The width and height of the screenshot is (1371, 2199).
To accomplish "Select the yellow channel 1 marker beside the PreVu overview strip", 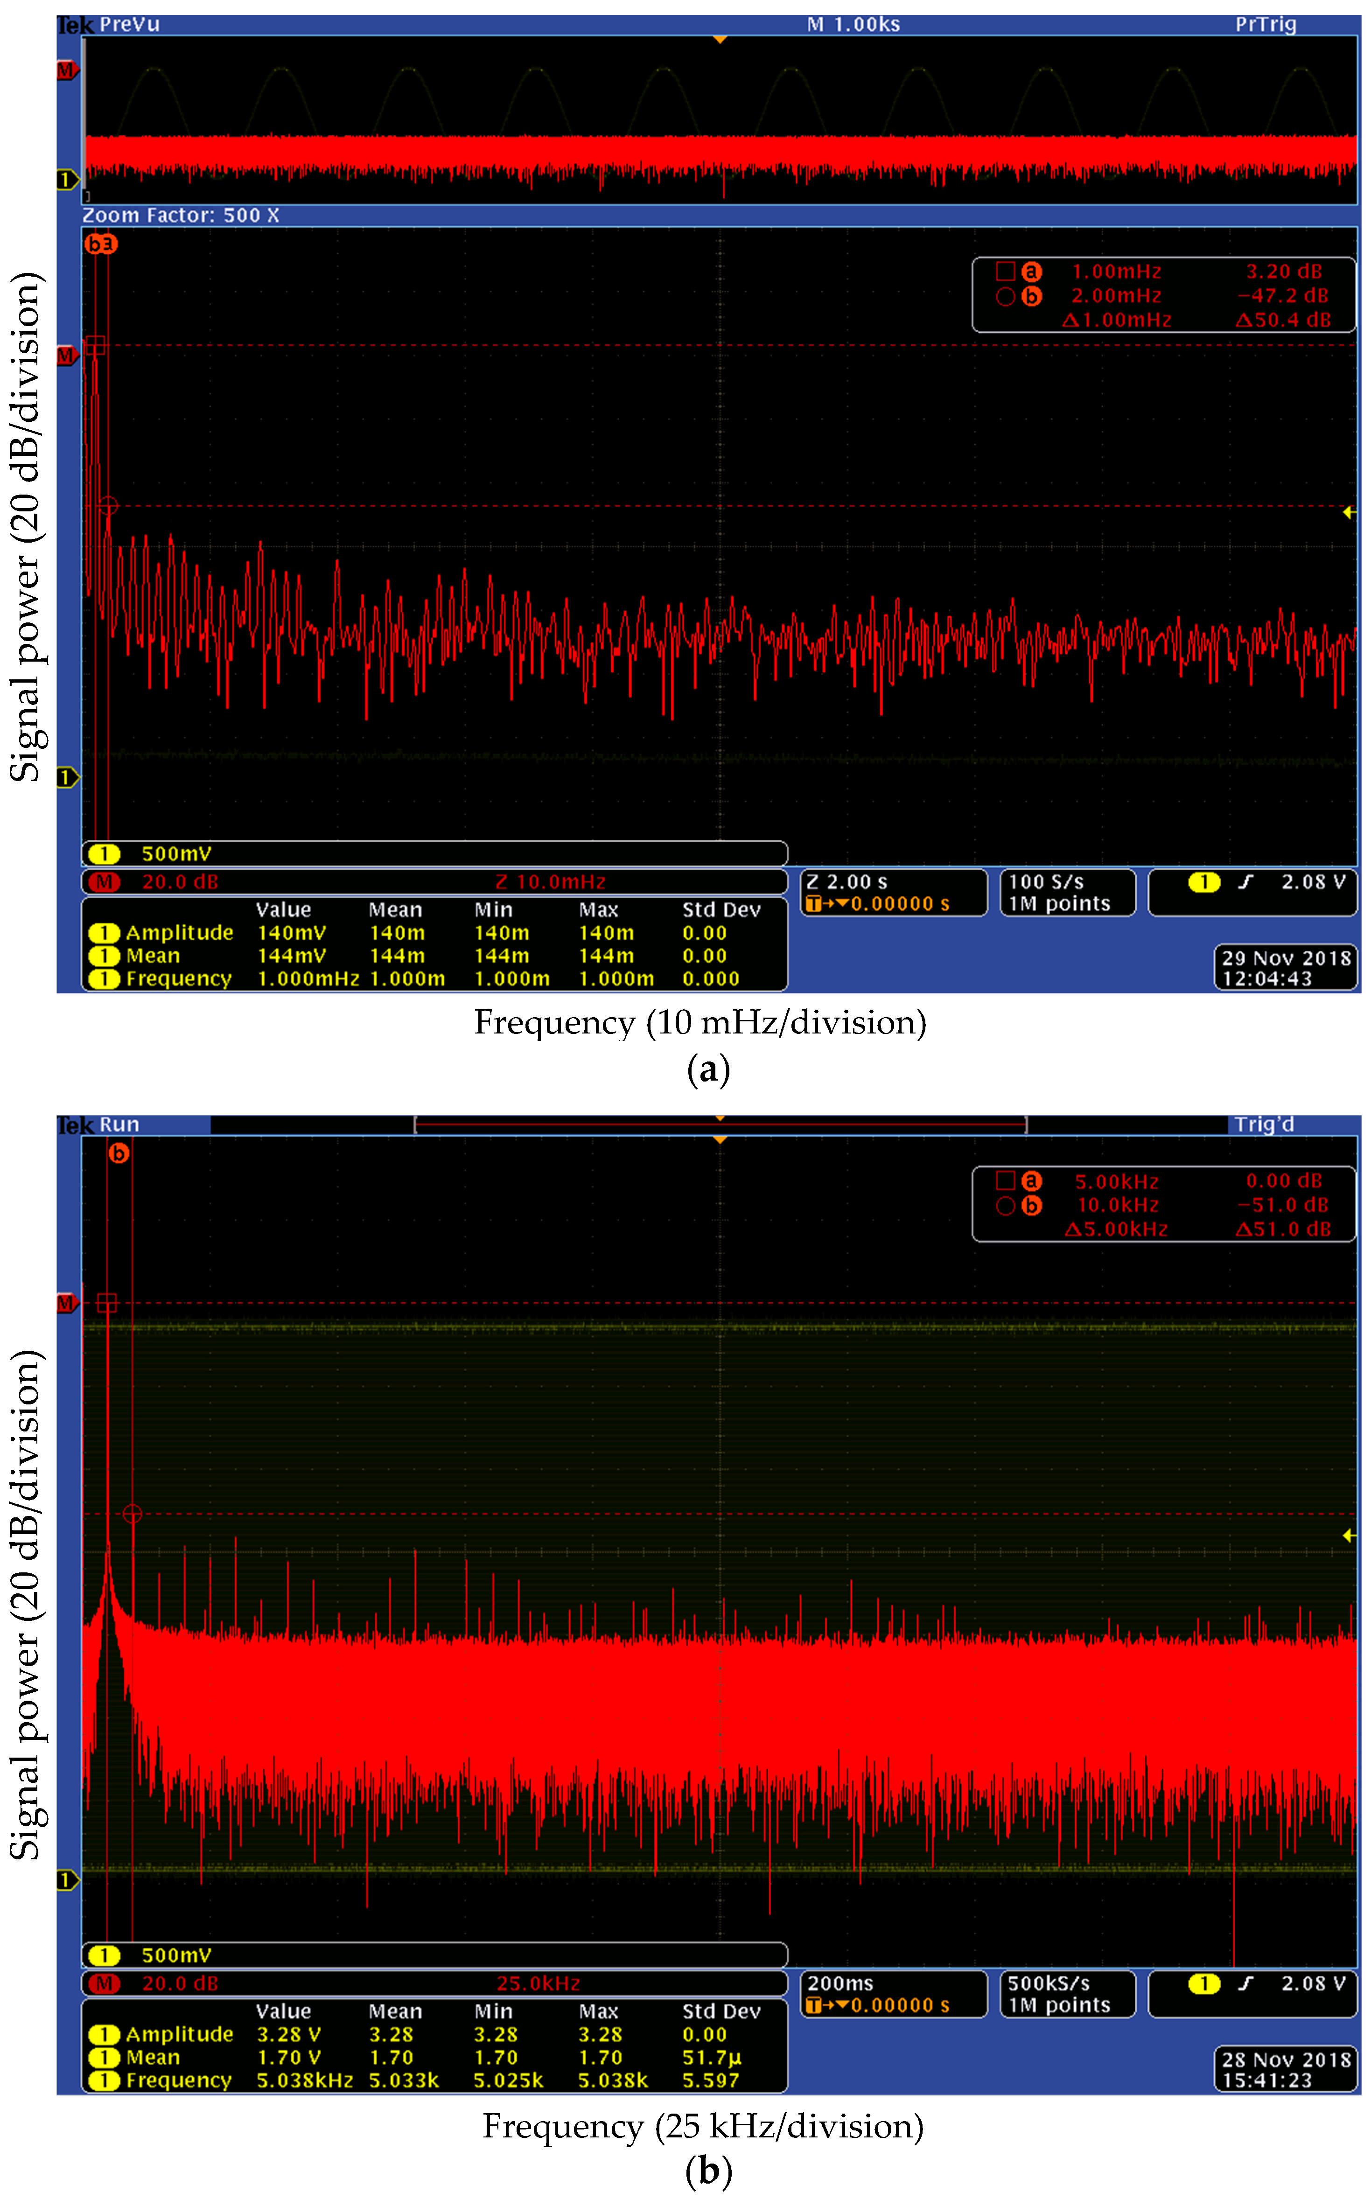I will [x=68, y=180].
